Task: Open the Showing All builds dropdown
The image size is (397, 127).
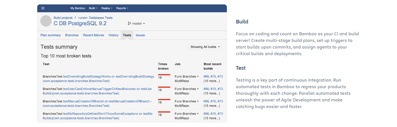Action: 205,47
